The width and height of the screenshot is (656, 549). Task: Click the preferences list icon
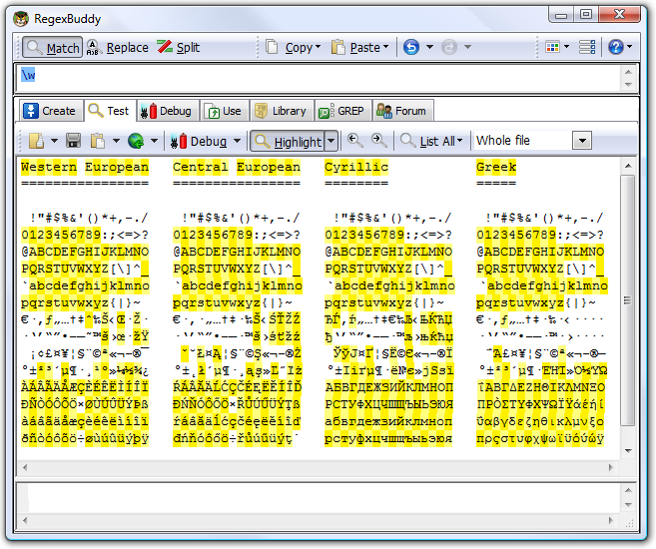[587, 47]
